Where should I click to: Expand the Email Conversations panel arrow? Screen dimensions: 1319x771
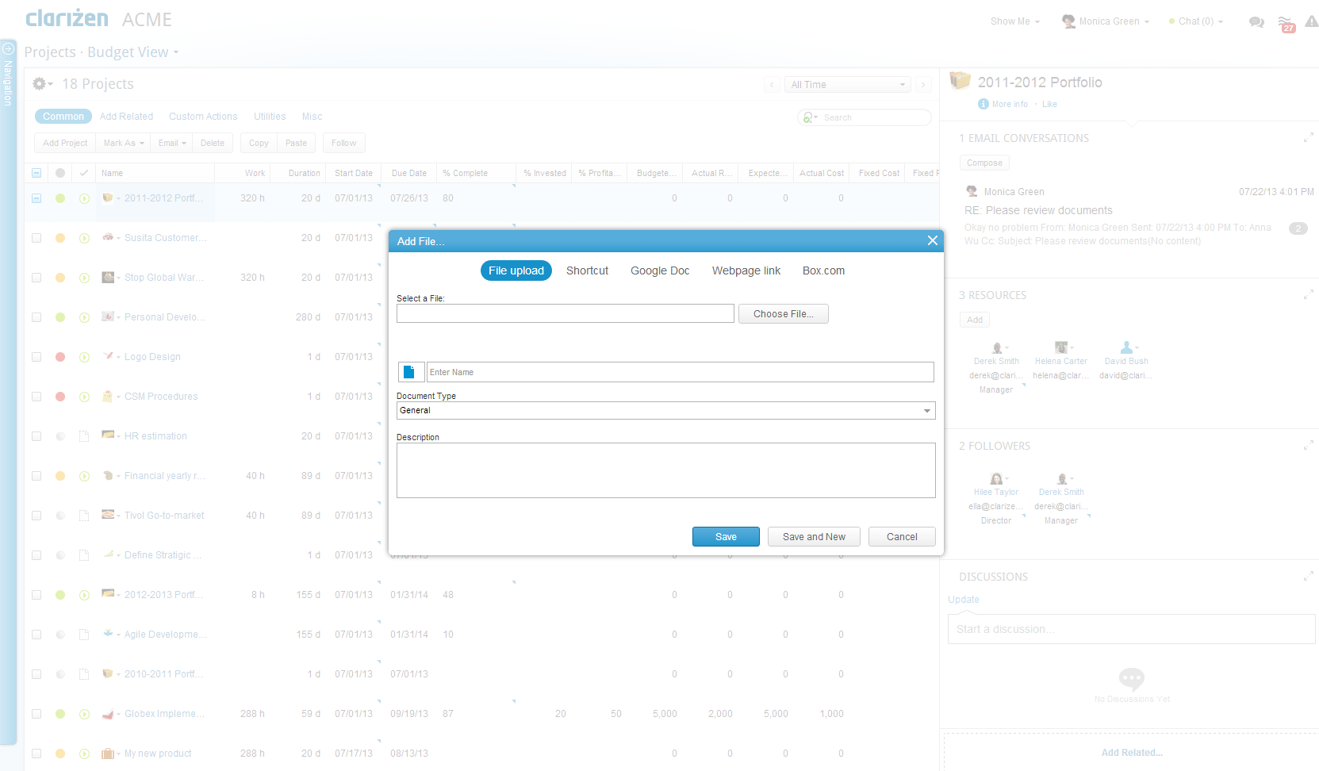click(x=1308, y=138)
